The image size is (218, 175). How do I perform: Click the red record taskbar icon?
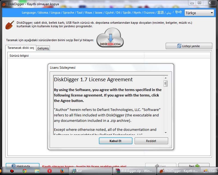pos(12,171)
